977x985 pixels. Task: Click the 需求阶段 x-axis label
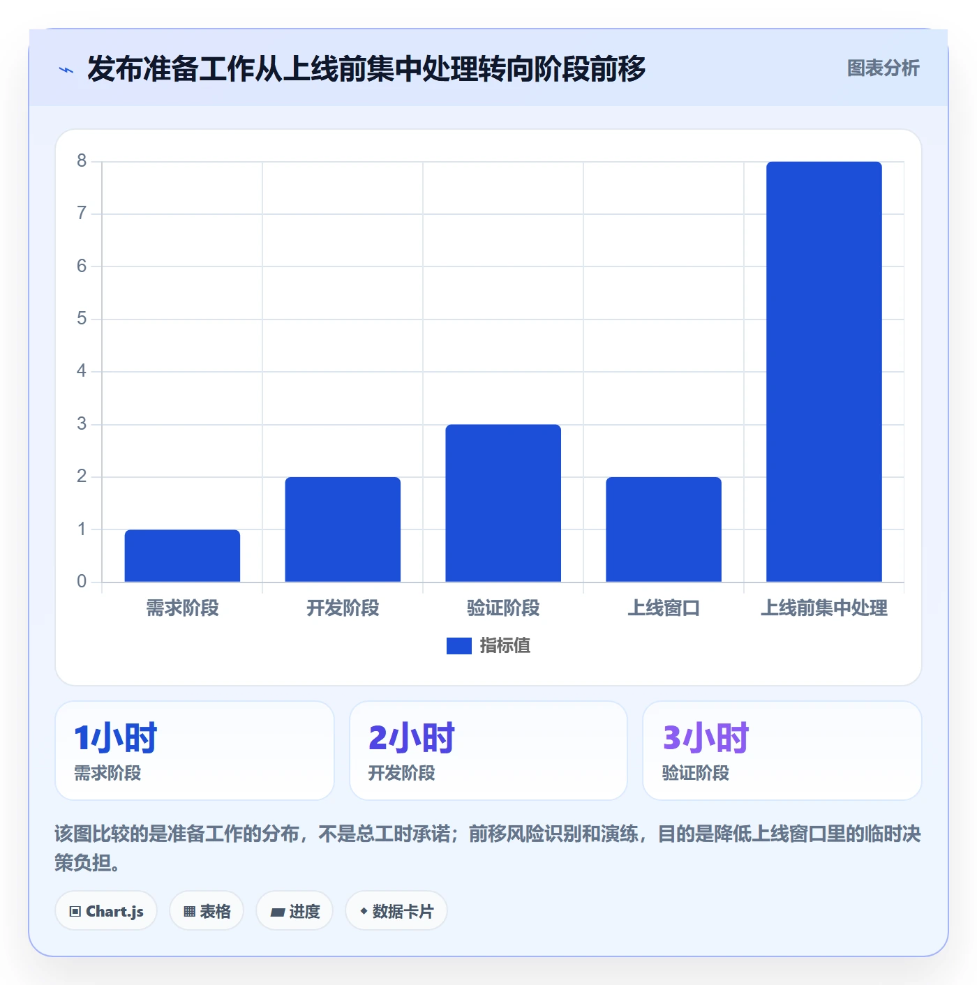click(x=182, y=608)
